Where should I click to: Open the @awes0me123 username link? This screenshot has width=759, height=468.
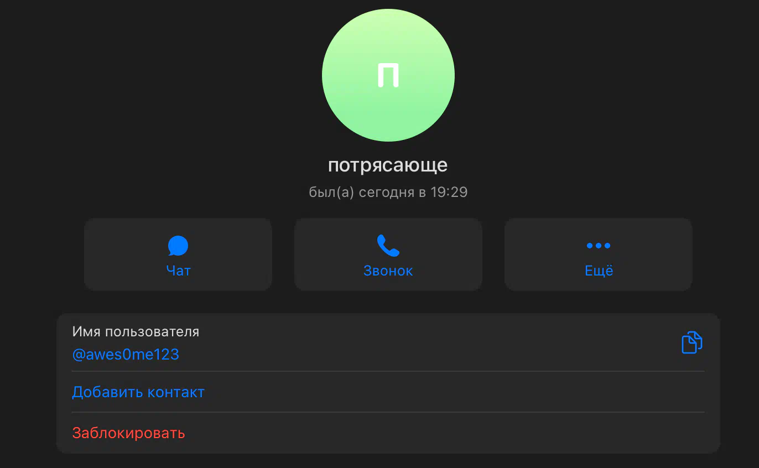tap(126, 355)
